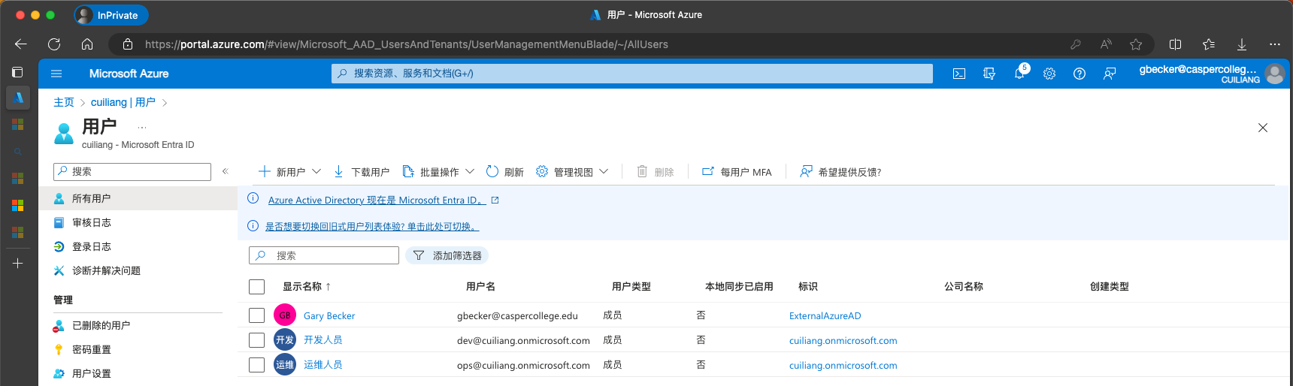Toggle the browser split screen icon
Screen dimensions: 1293x386
click(1176, 44)
